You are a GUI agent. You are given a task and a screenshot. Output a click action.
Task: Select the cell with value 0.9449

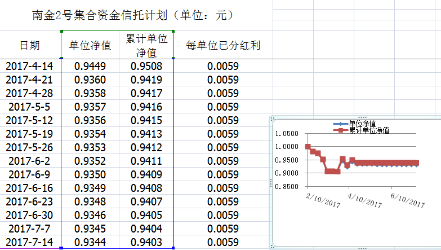[x=90, y=66]
